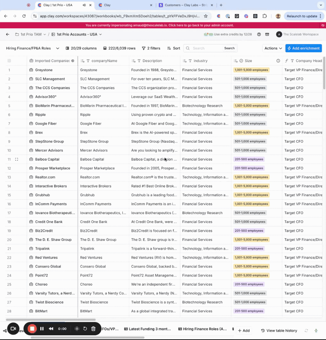
Task: Open the 20/29 columns visibility menu
Action: pos(81,48)
